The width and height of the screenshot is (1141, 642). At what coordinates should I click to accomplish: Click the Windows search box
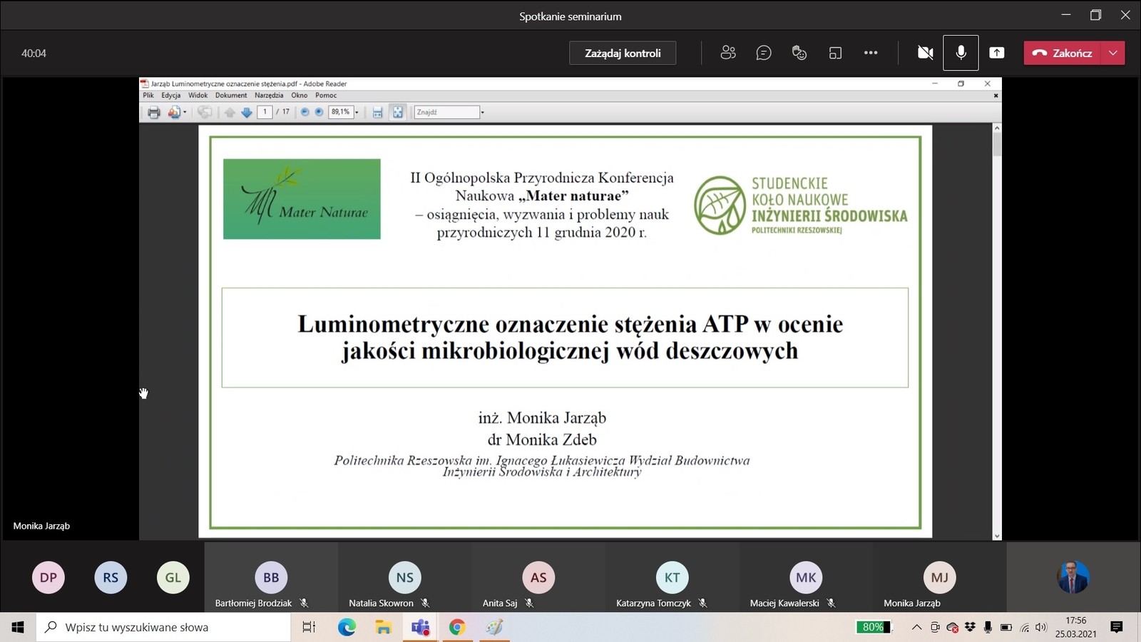point(164,627)
